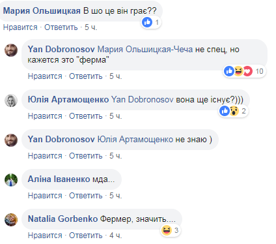Image resolution: width=276 pixels, height=244 pixels.
Task: Like Мария Ольшицкая's comment via Нравится
Action: click(20, 27)
